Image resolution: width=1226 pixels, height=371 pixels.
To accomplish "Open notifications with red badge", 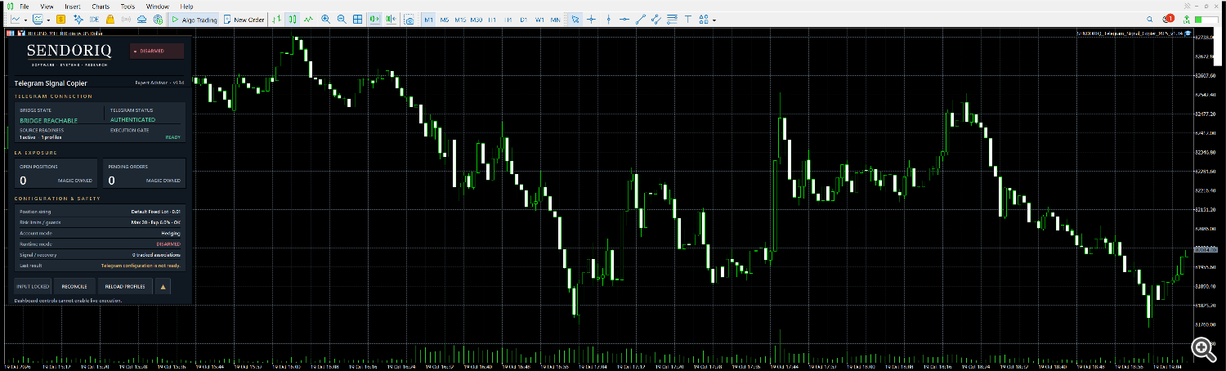I will [1168, 19].
